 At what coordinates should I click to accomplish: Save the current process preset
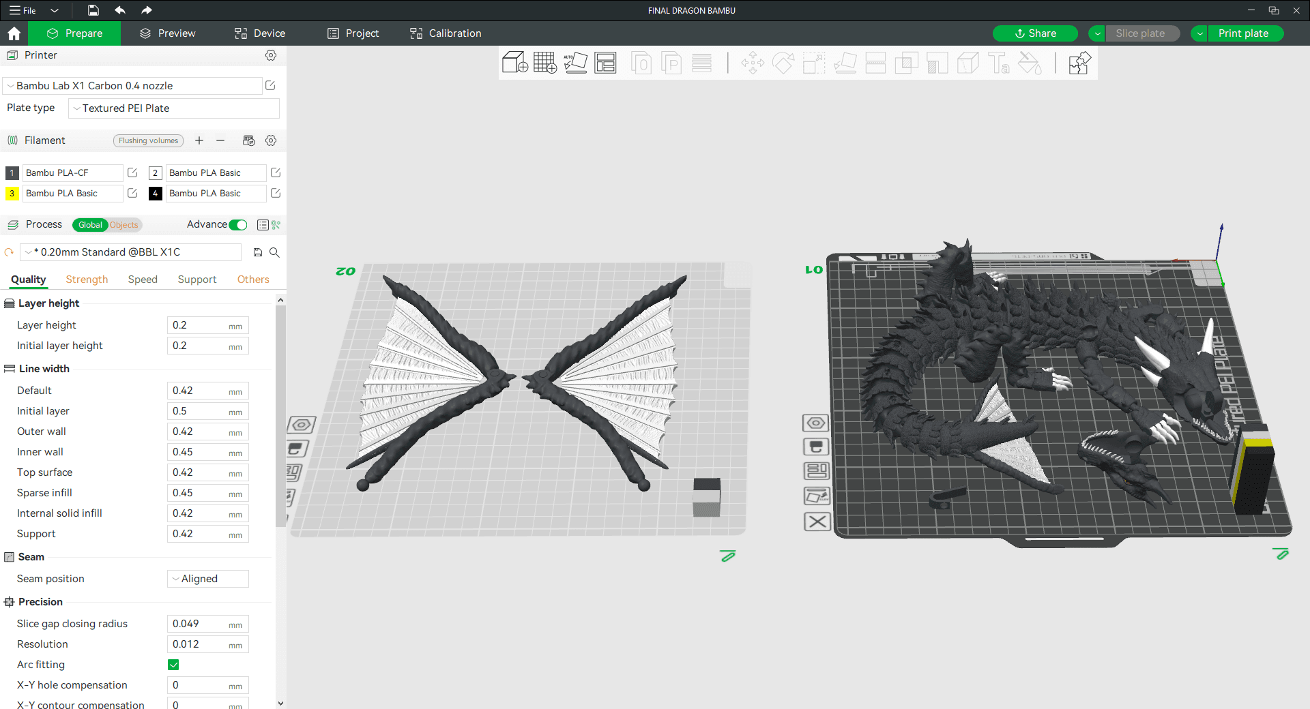(258, 252)
